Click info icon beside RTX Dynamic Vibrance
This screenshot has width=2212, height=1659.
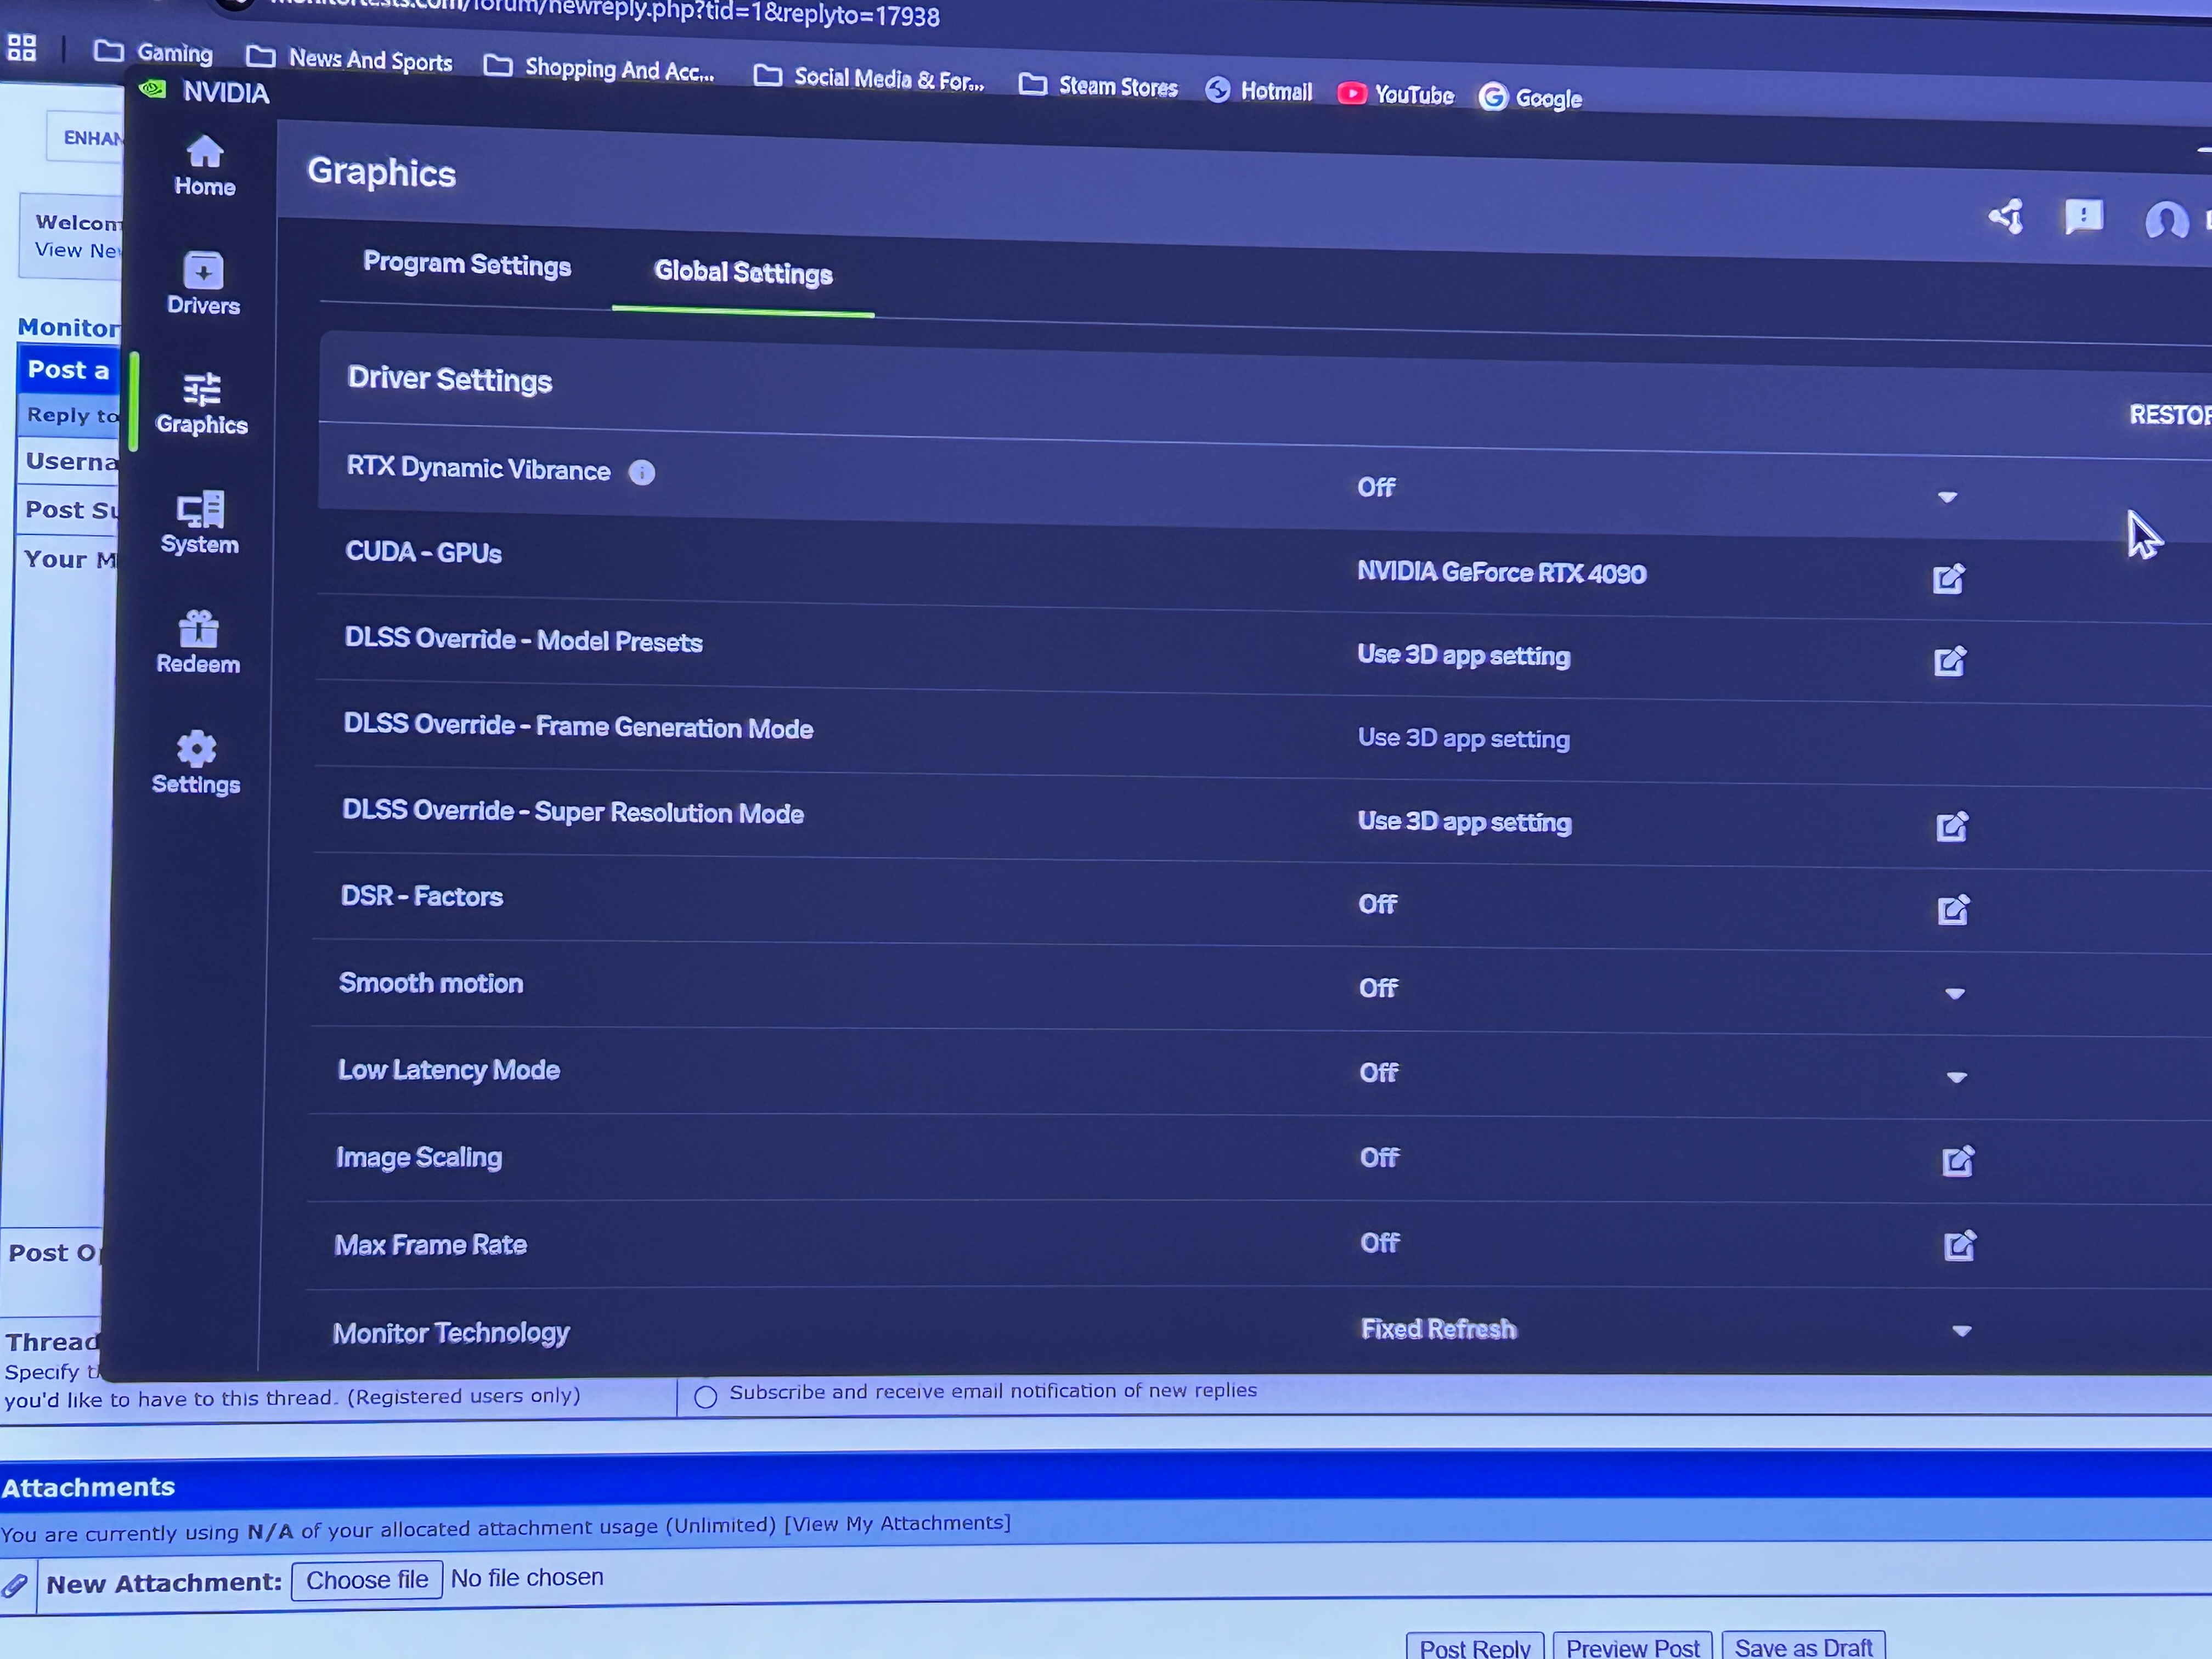pyautogui.click(x=642, y=472)
